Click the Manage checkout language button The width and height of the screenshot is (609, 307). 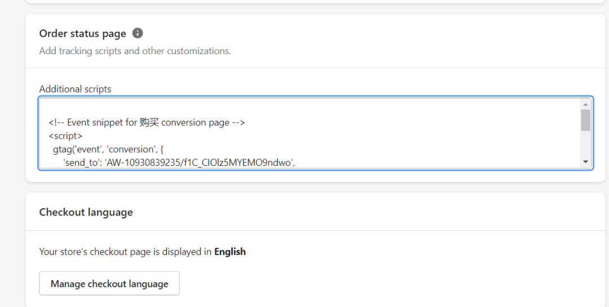pos(109,283)
